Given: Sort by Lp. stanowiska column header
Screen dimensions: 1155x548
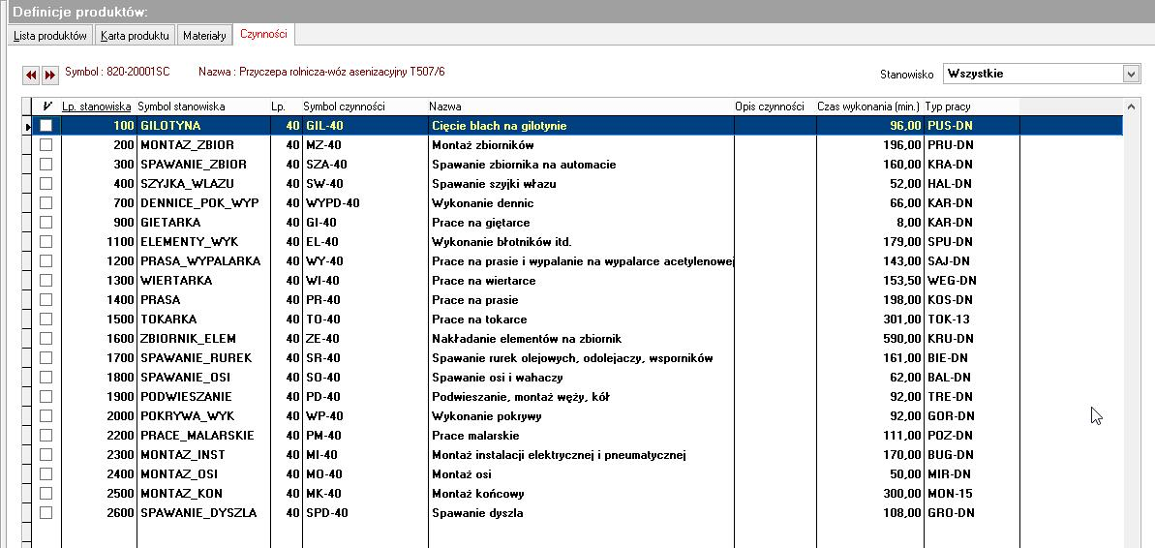Looking at the screenshot, I should [x=98, y=107].
